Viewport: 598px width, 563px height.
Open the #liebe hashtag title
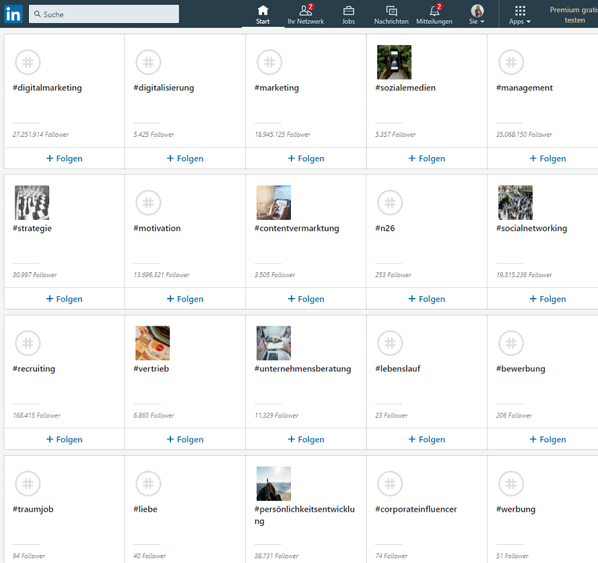tap(145, 510)
